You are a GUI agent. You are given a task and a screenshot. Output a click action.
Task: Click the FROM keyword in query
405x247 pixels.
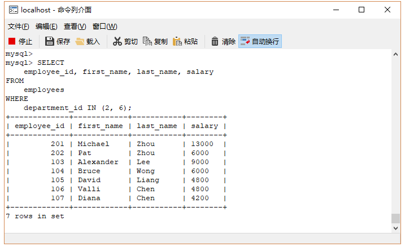(15, 81)
